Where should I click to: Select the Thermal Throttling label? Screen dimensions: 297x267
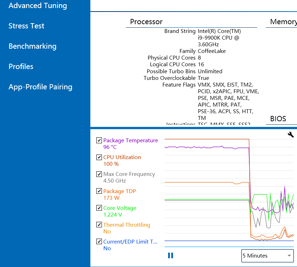[x=126, y=225]
